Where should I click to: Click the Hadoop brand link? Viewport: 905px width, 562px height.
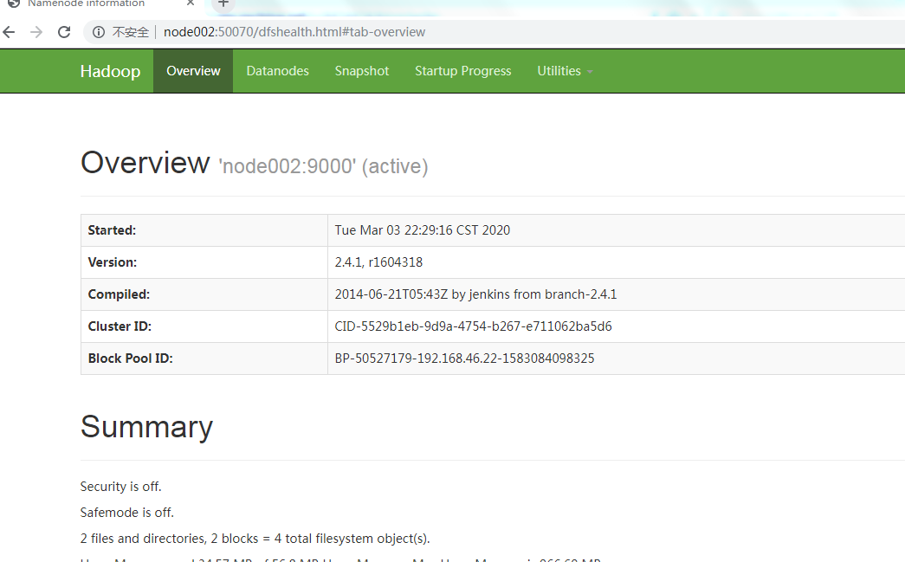110,71
